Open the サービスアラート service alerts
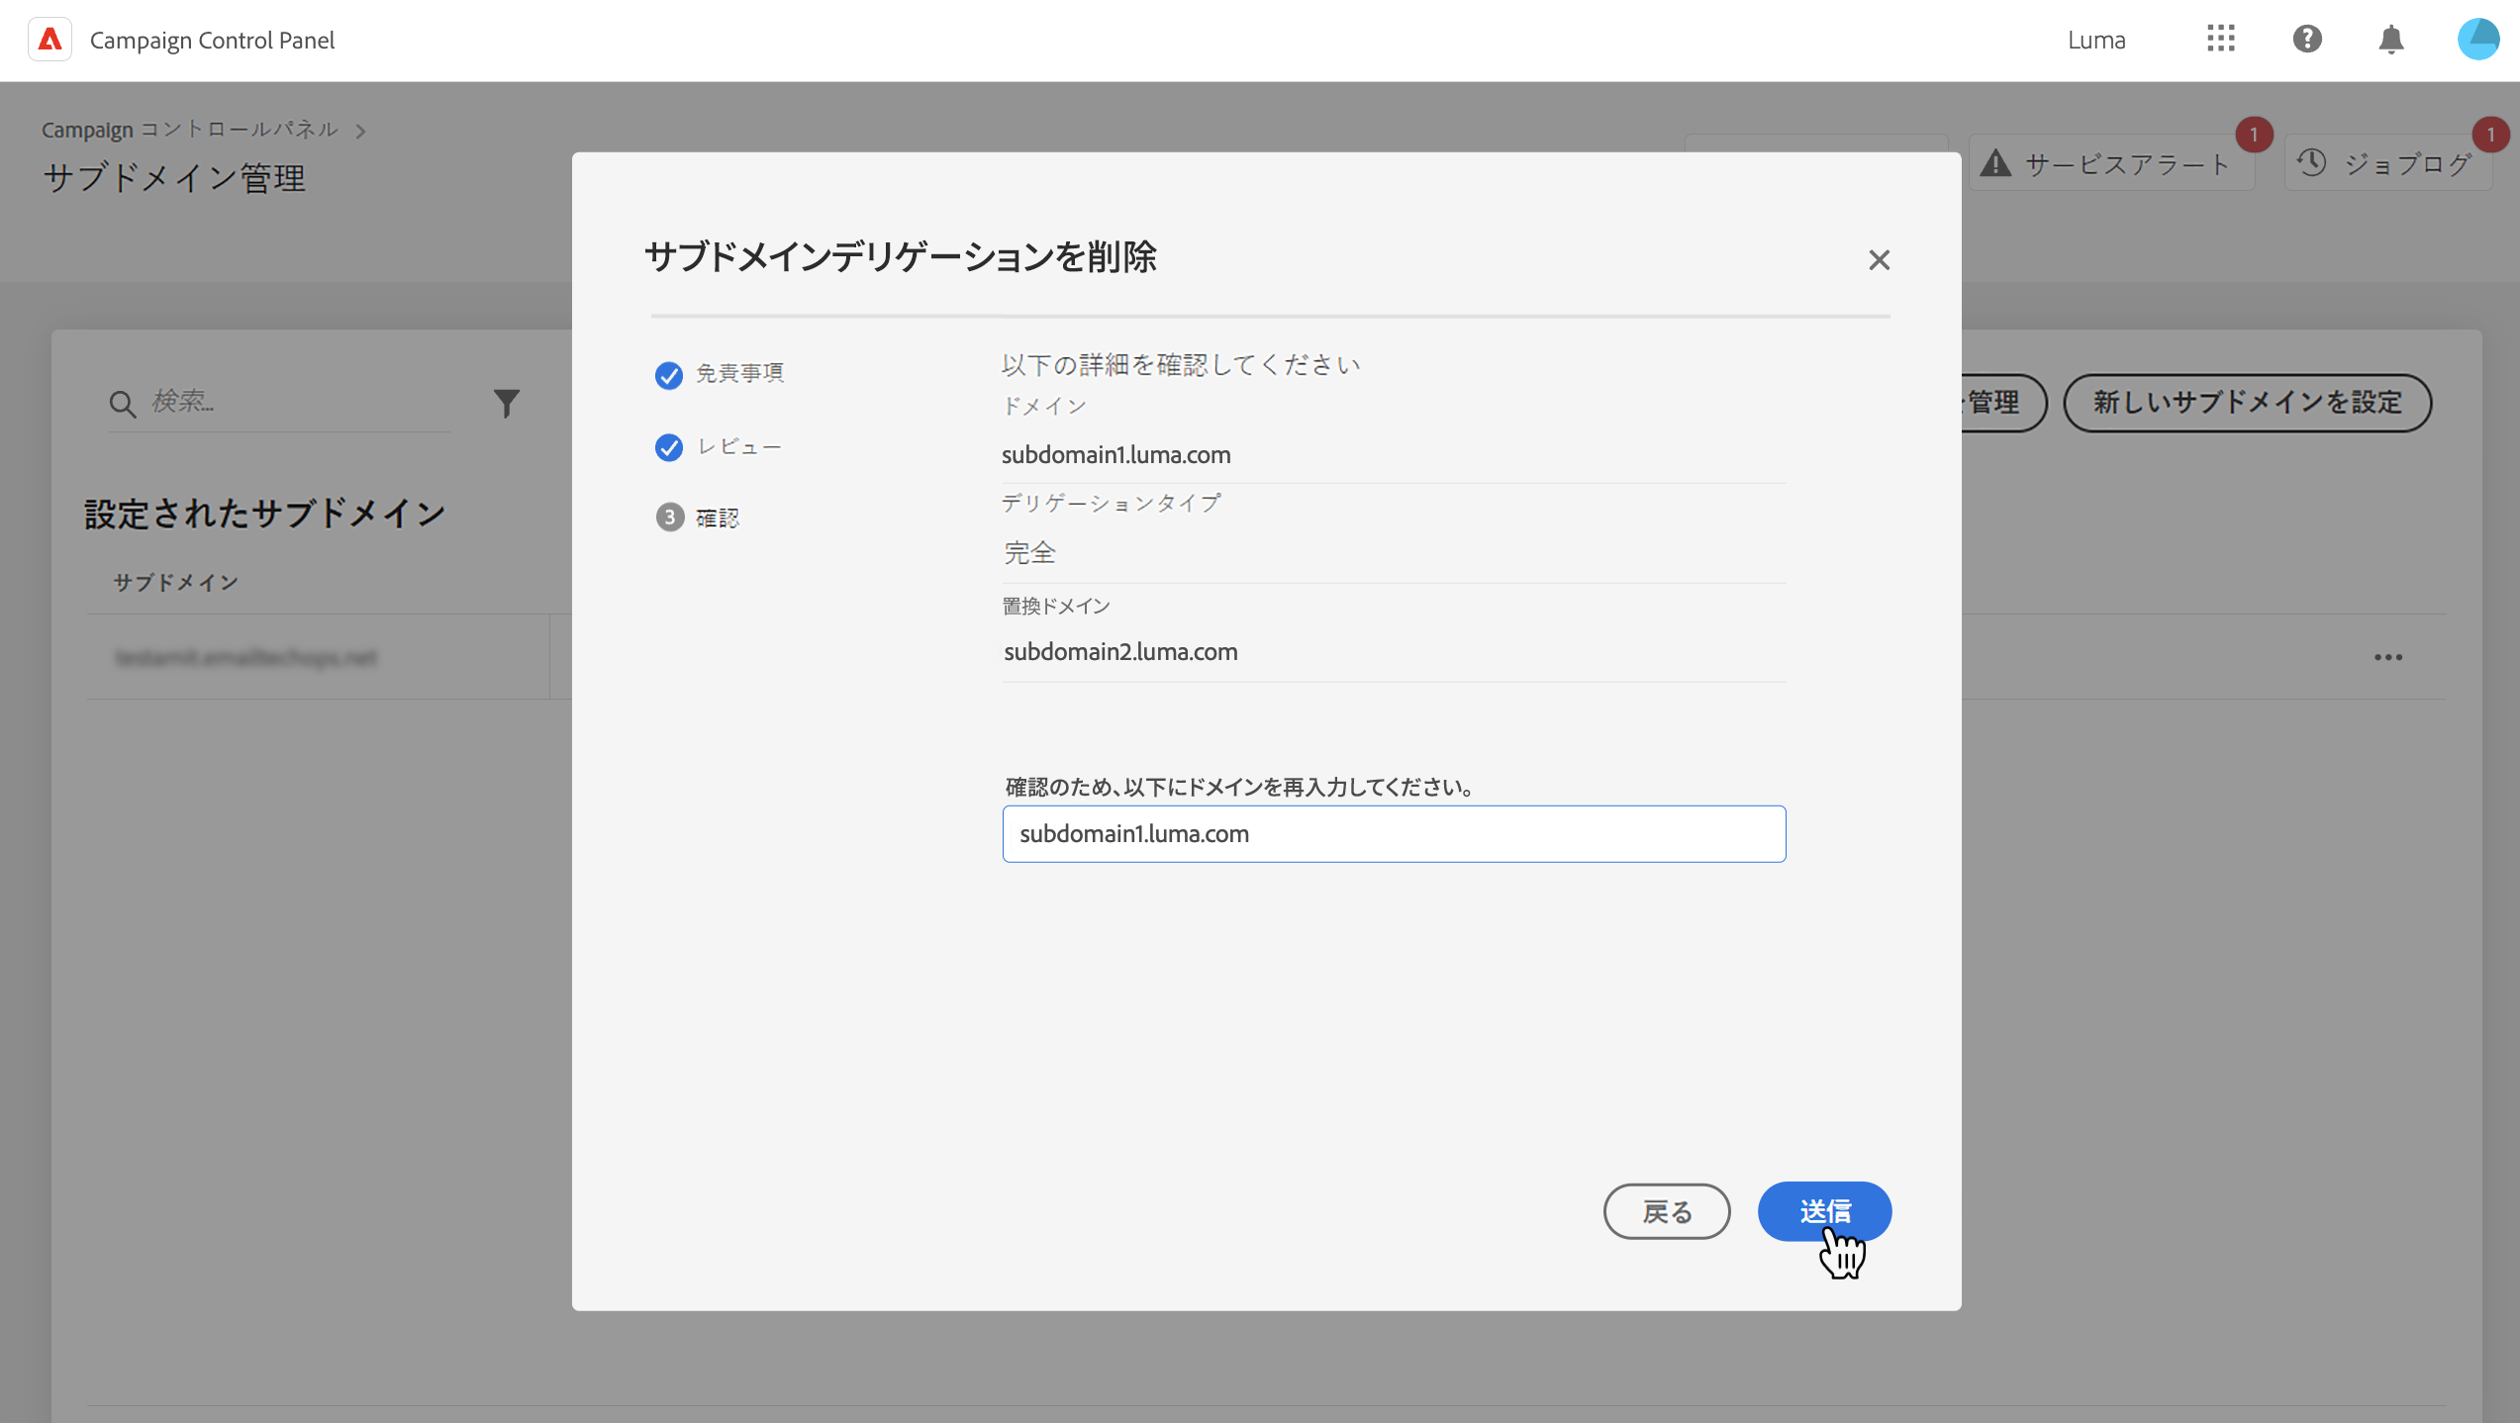Viewport: 2520px width, 1423px height. pos(2110,163)
